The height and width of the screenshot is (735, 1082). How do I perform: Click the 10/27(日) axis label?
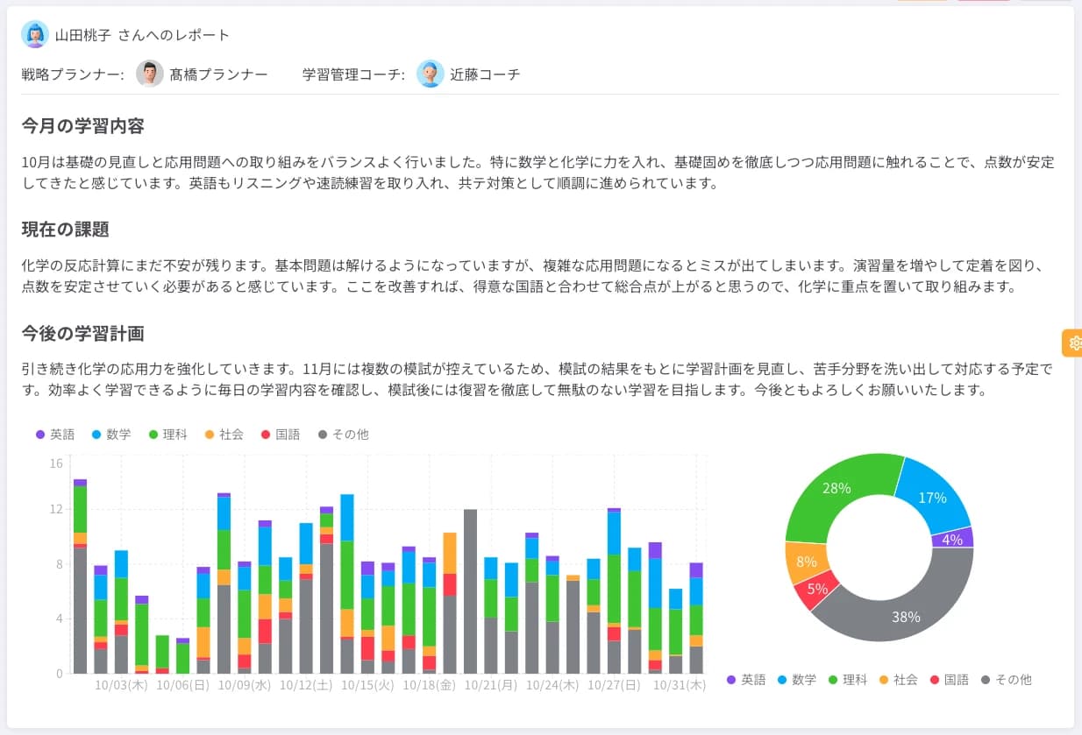[614, 688]
